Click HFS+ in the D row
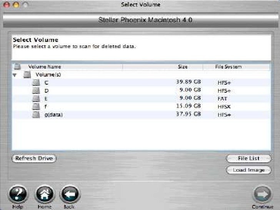This screenshot has height=210, width=280. (x=224, y=91)
